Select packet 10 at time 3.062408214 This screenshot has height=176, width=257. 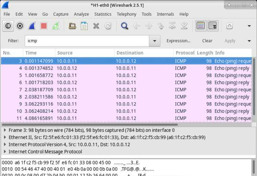[x=126, y=111]
